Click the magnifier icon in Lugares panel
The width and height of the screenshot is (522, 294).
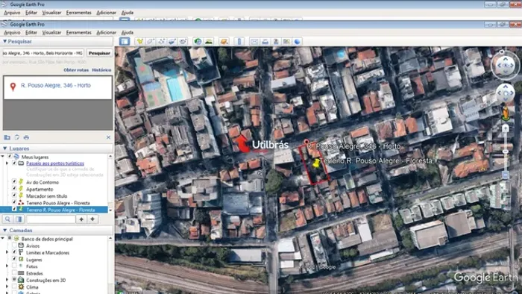point(7,219)
